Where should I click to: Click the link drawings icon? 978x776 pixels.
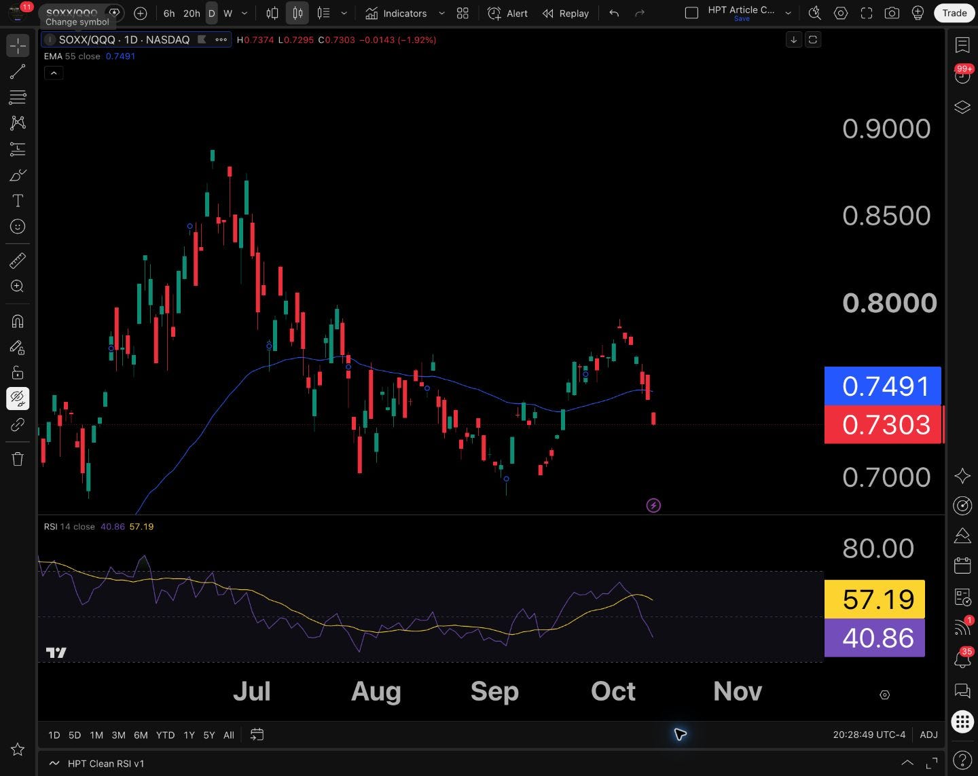(18, 425)
